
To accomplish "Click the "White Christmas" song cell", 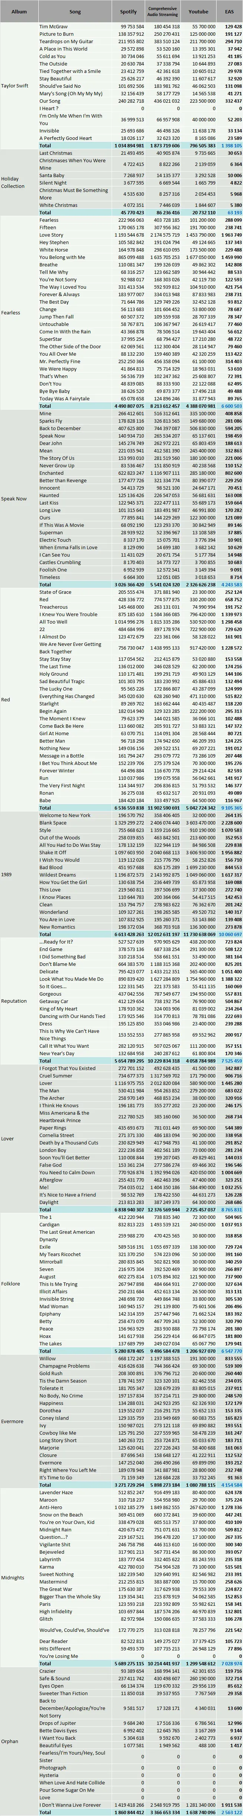I will click(75, 205).
